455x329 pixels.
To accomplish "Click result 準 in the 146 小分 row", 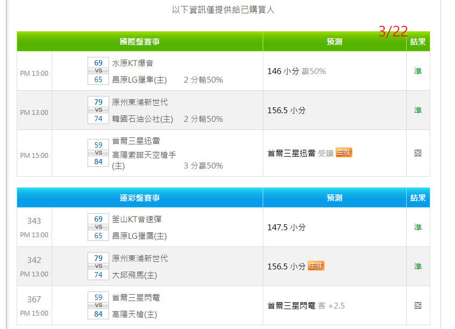I will (x=418, y=71).
